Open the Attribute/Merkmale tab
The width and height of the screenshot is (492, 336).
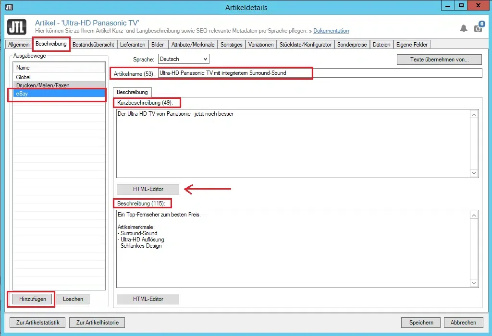tap(193, 45)
